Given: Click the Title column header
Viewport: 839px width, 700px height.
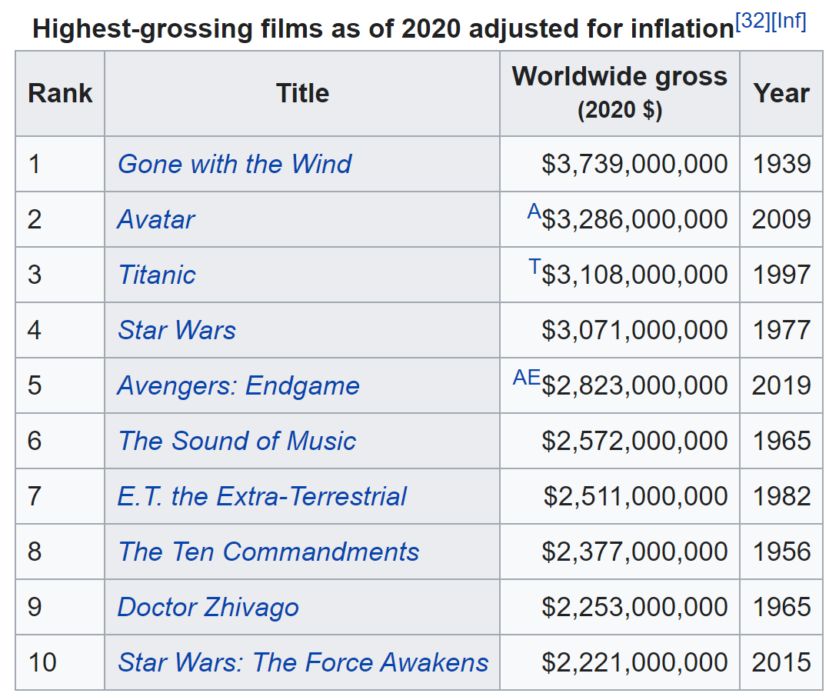Looking at the screenshot, I should 302,94.
